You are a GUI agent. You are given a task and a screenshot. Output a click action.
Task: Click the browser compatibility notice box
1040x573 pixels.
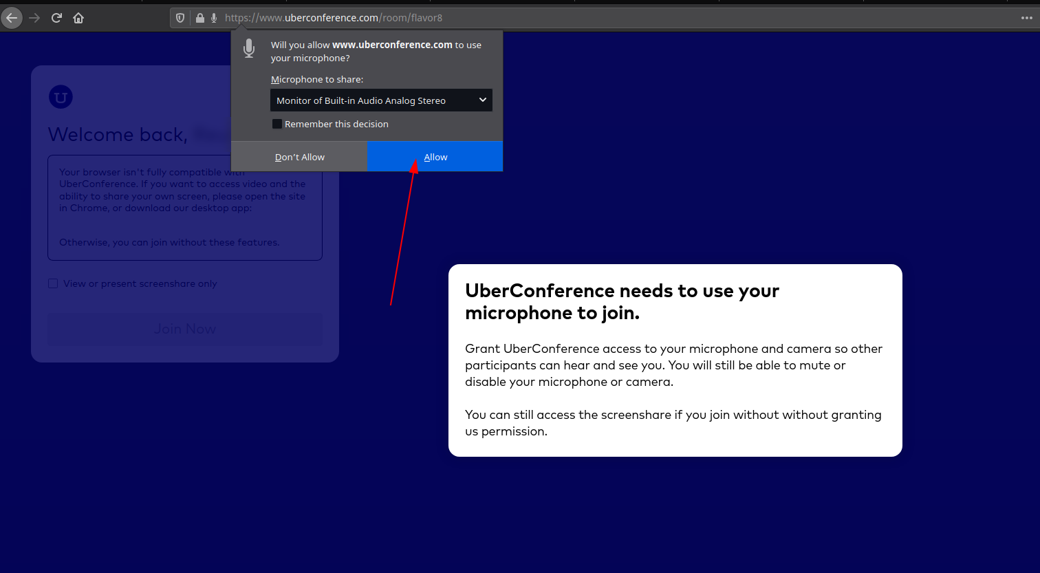[x=184, y=208]
